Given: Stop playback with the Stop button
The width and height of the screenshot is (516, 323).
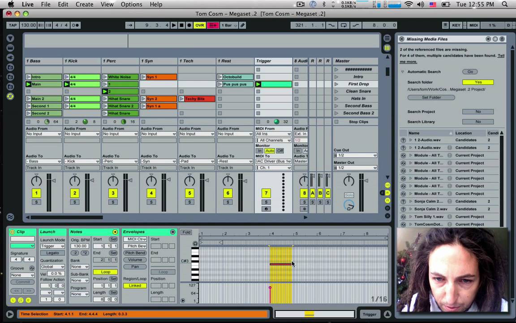Looking at the screenshot, I should point(181,25).
